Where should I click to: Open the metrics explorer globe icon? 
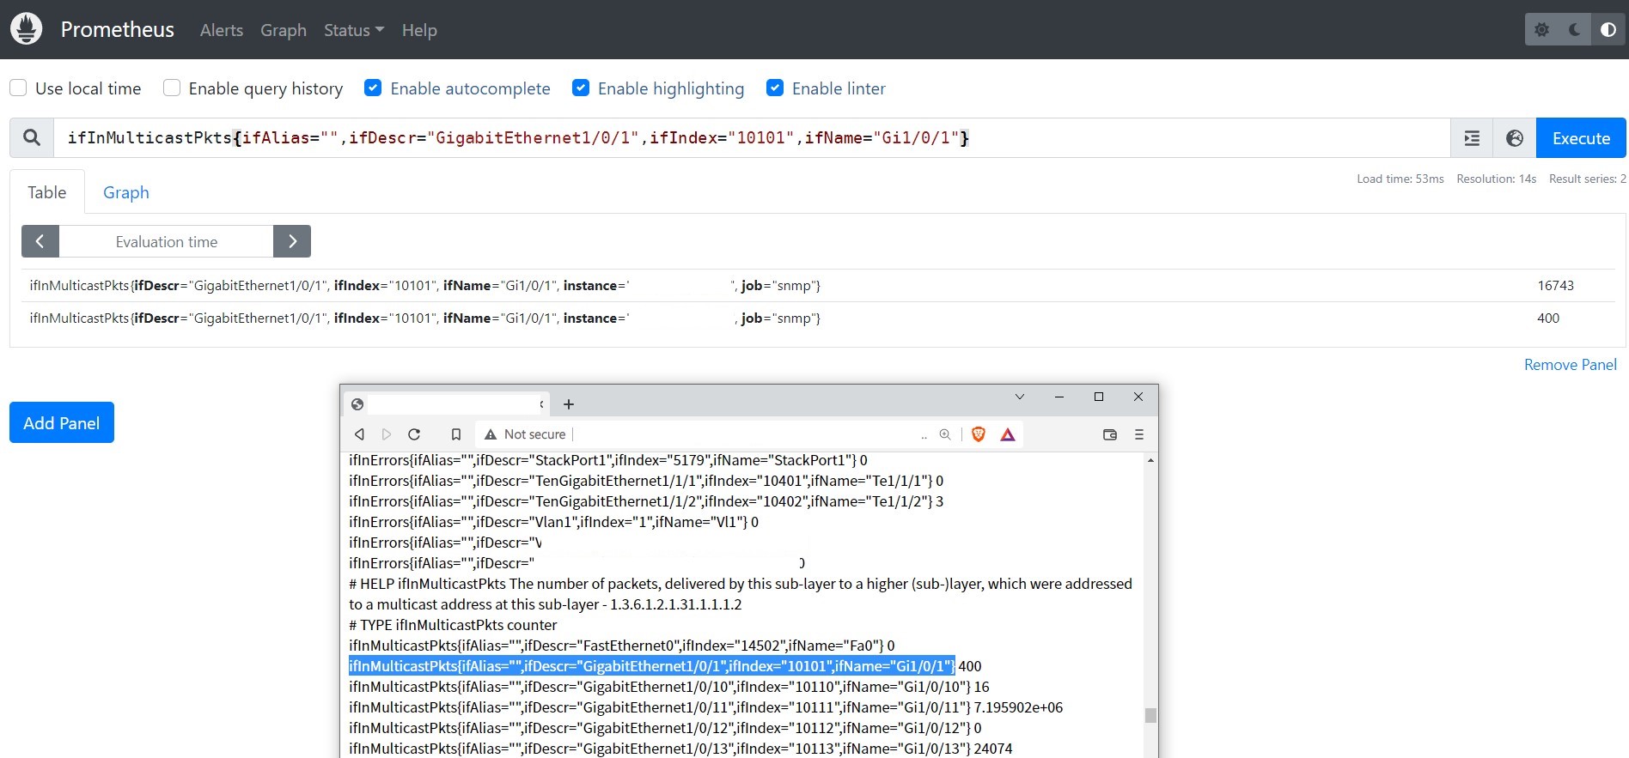[x=1515, y=138]
